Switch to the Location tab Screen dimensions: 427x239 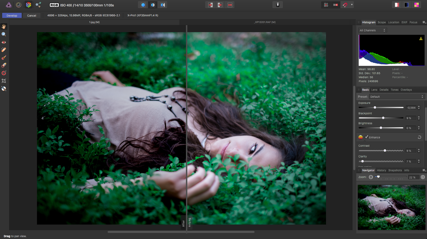[x=394, y=22]
